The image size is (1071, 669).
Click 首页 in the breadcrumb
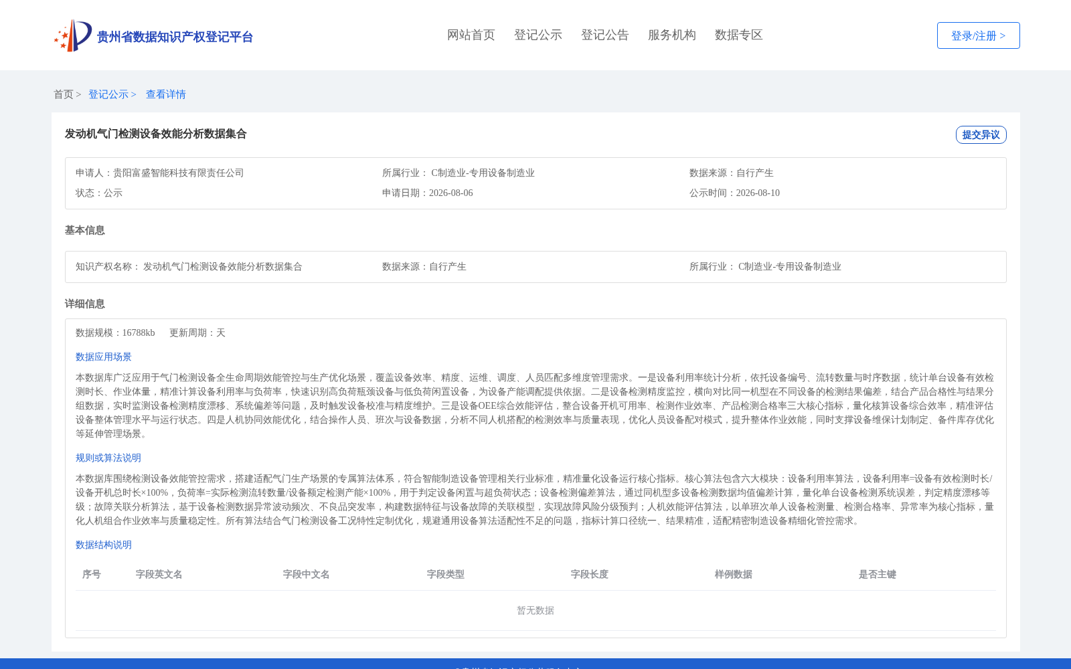[x=64, y=94]
